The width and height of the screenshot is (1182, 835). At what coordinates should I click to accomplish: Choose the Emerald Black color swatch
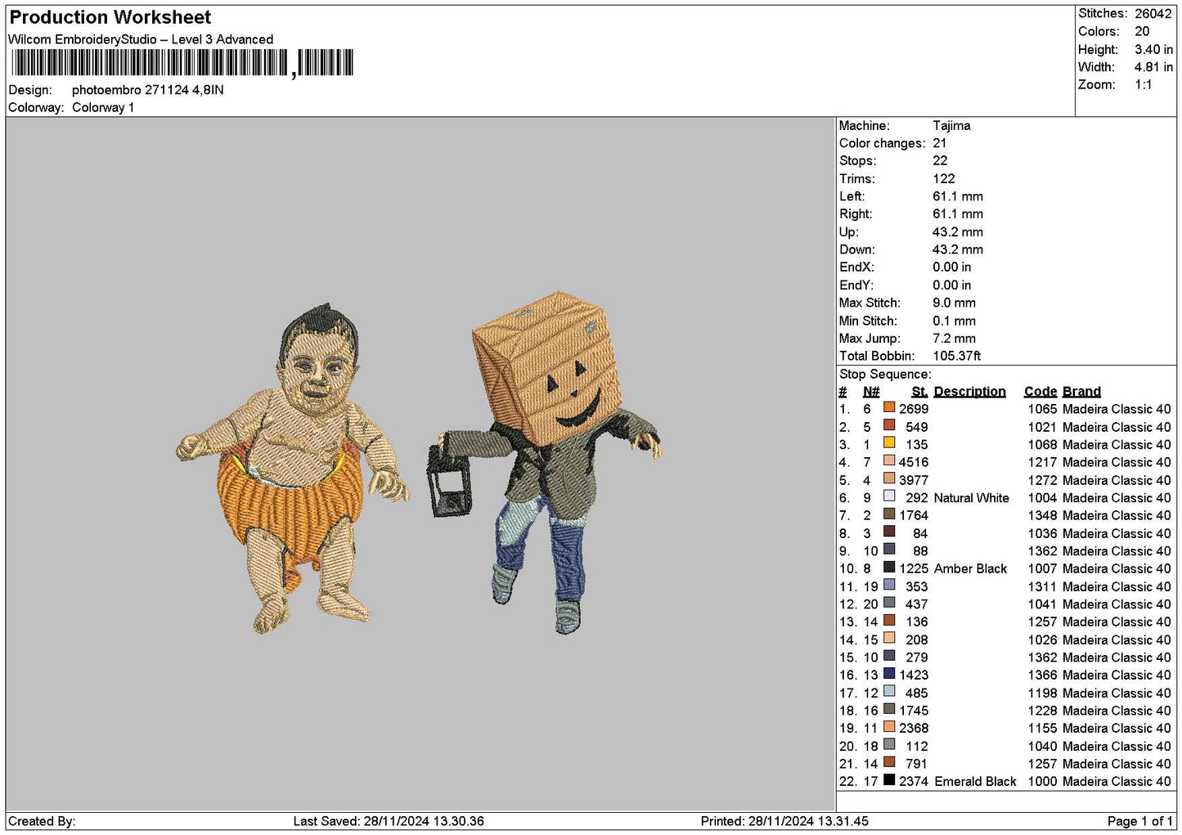tap(889, 780)
